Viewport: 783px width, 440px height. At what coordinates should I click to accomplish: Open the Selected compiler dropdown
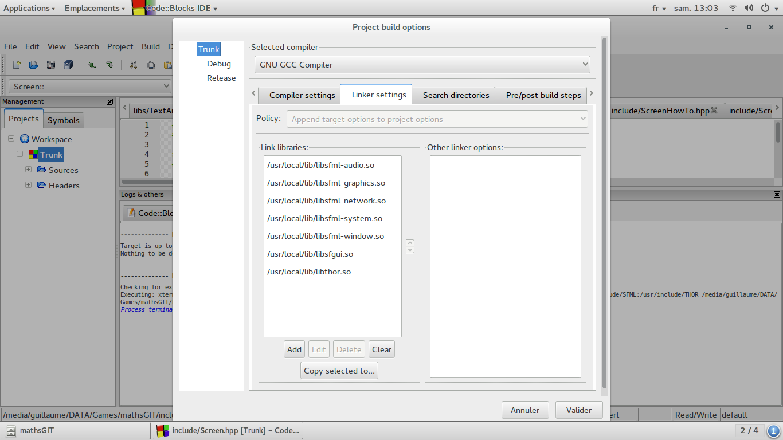pyautogui.click(x=422, y=65)
